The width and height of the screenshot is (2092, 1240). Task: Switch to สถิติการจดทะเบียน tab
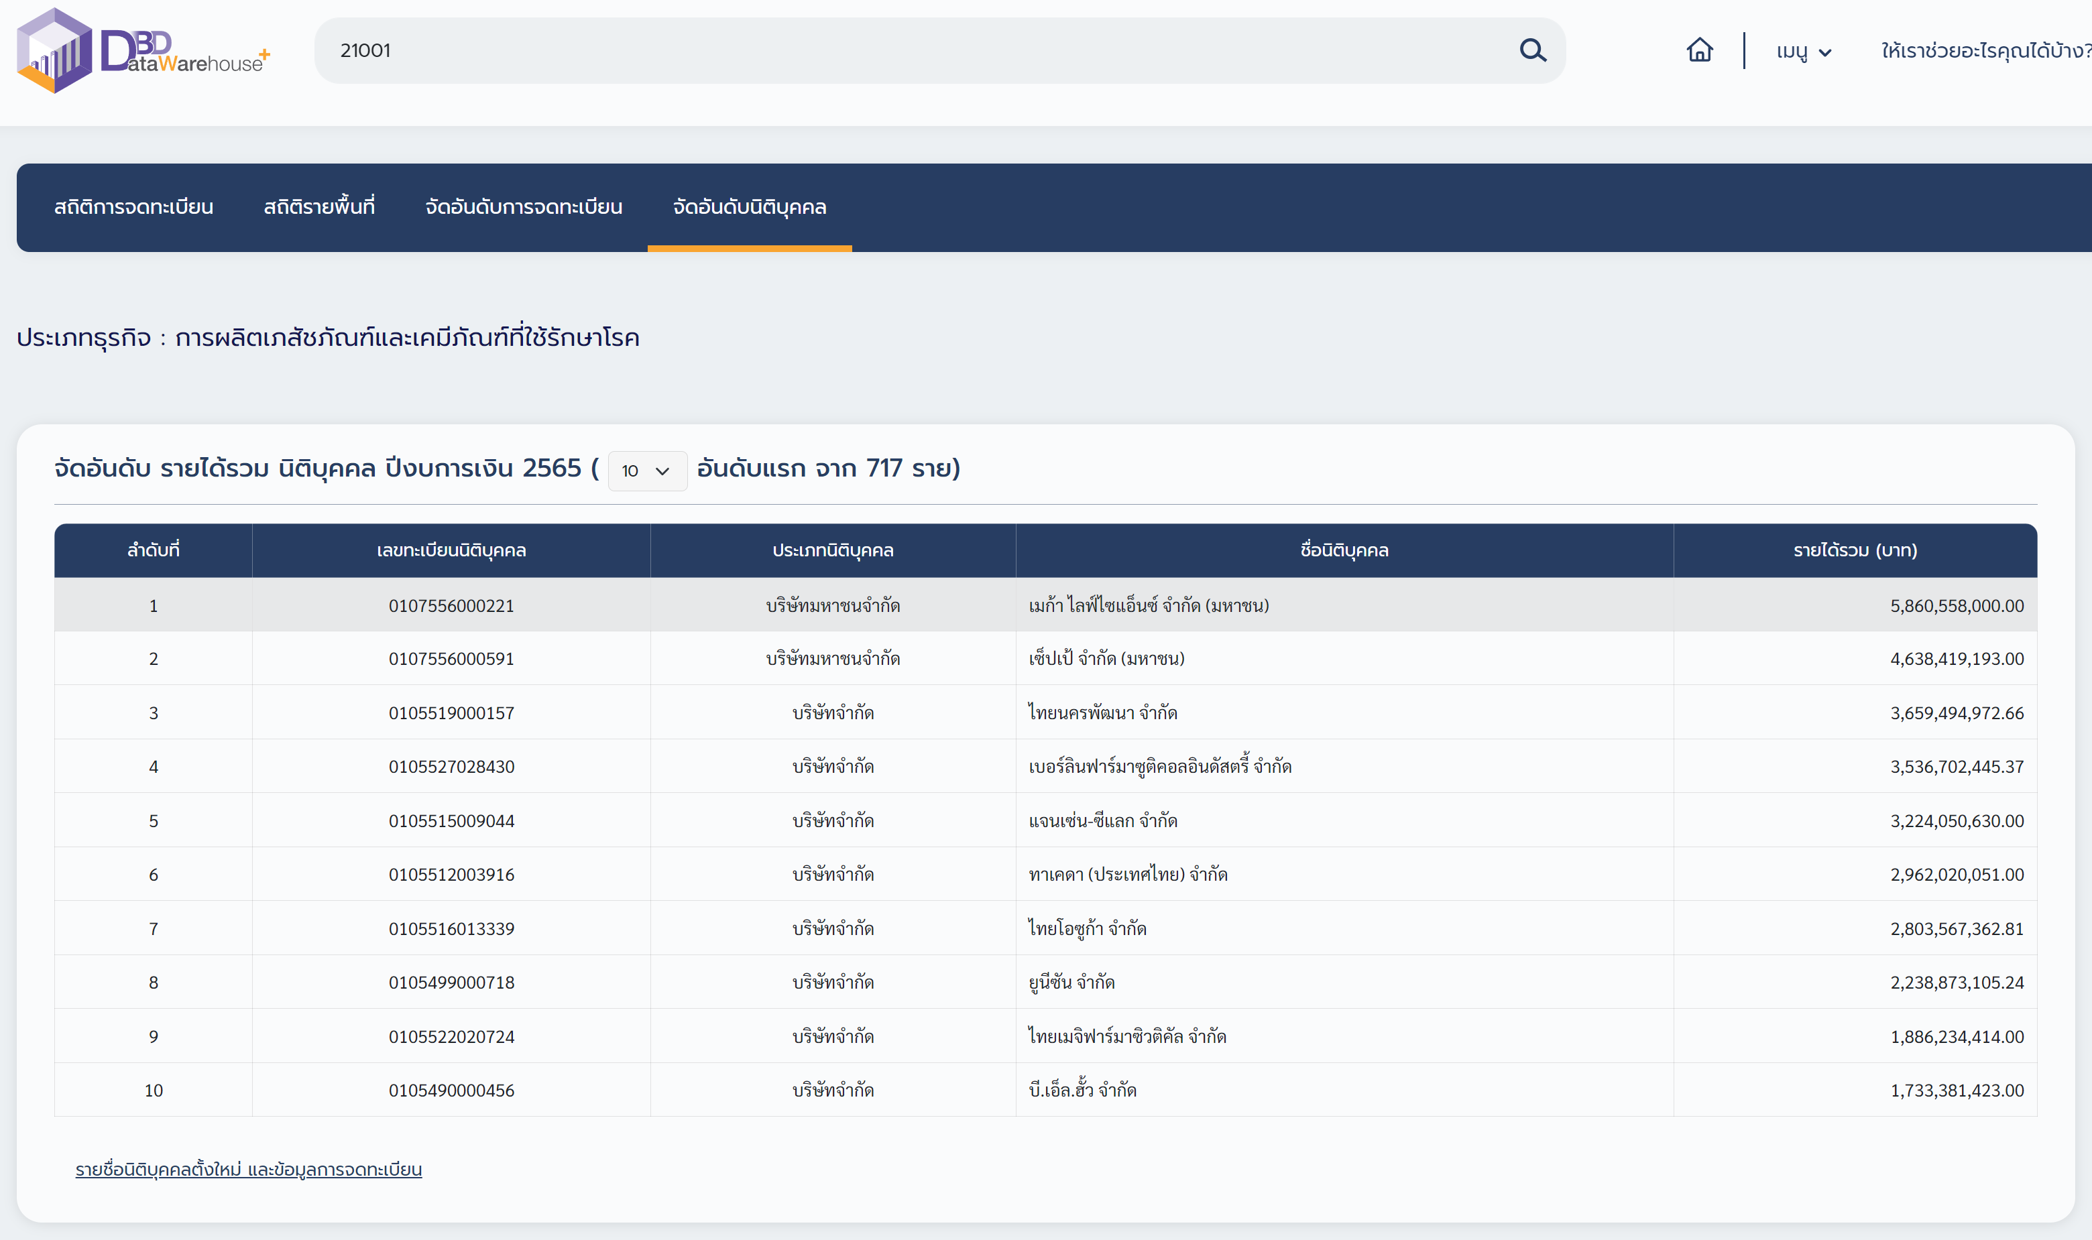(133, 207)
